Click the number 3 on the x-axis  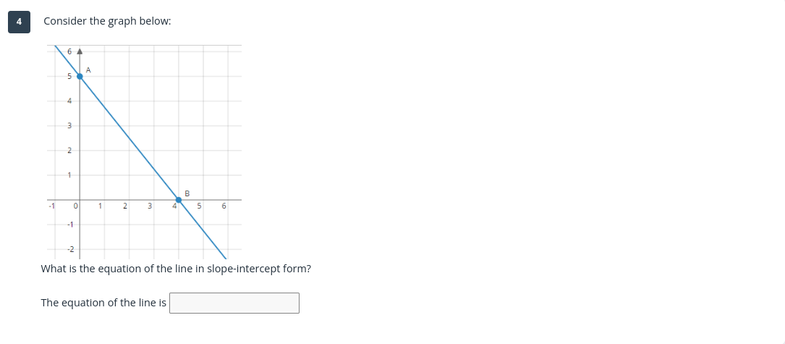click(x=150, y=206)
